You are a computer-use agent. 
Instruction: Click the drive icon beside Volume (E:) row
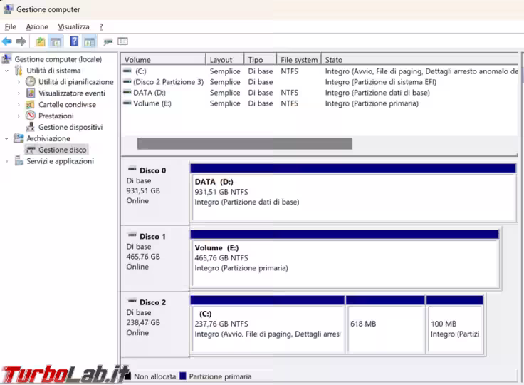(x=127, y=103)
